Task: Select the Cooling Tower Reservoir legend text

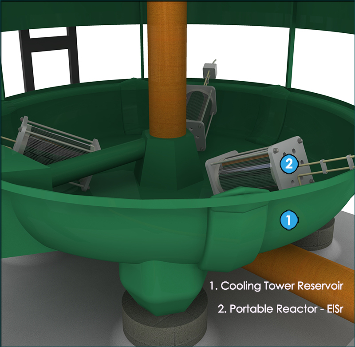Action: [277, 285]
